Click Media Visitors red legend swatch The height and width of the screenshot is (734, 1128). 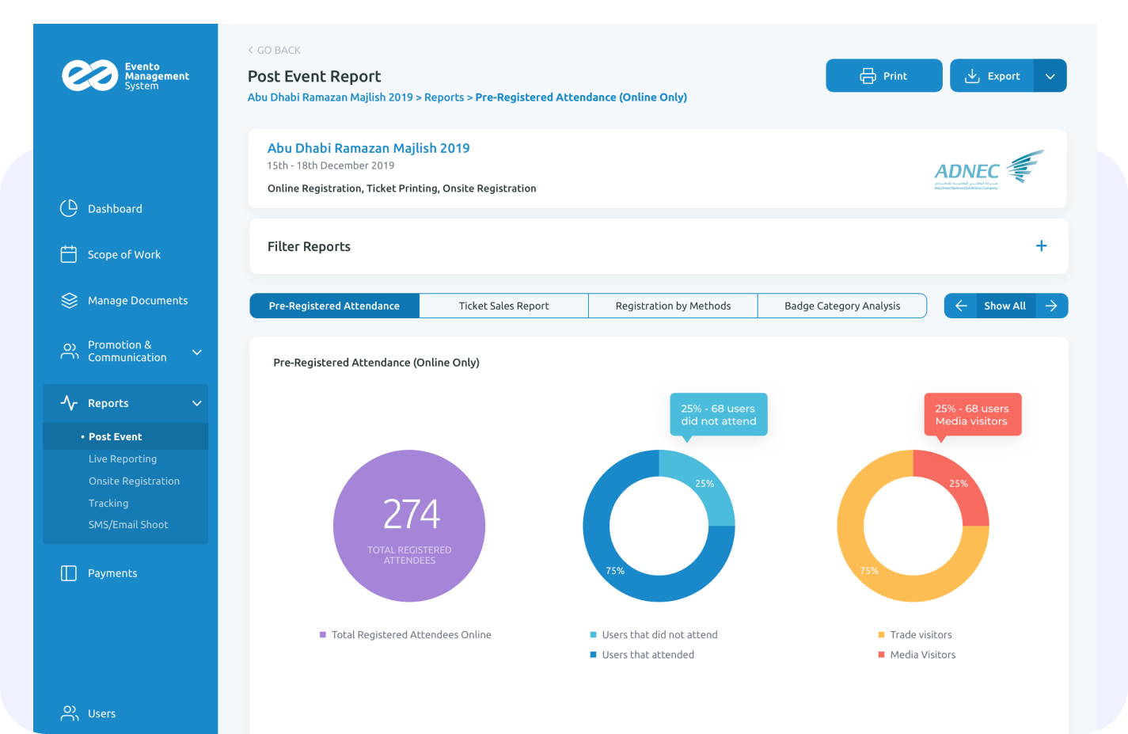click(881, 655)
